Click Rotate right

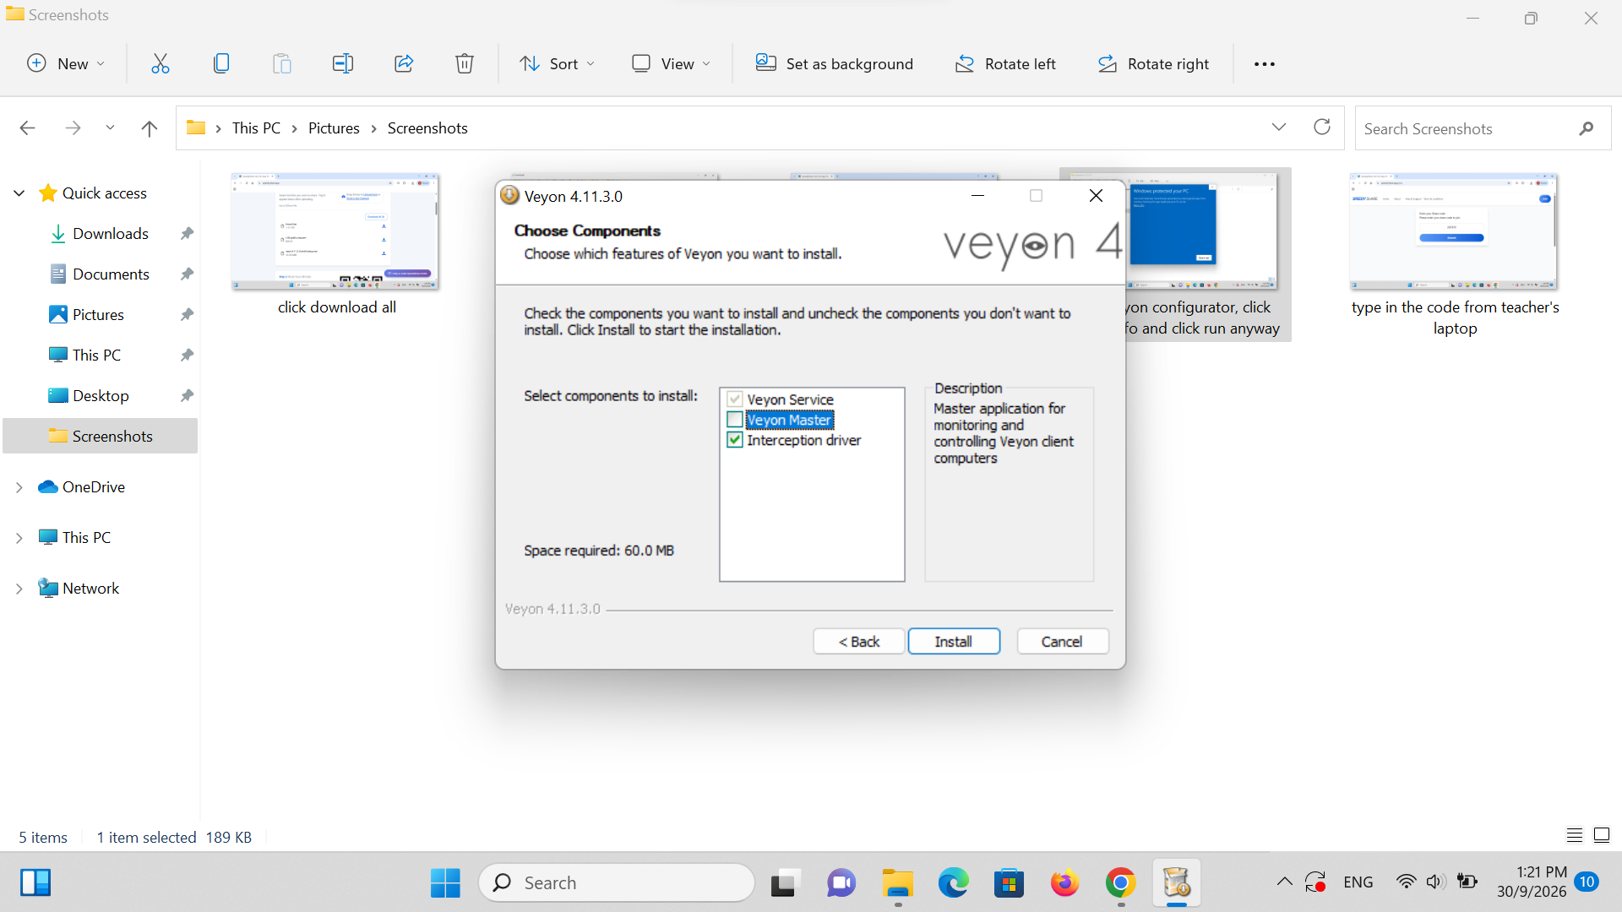(1153, 64)
